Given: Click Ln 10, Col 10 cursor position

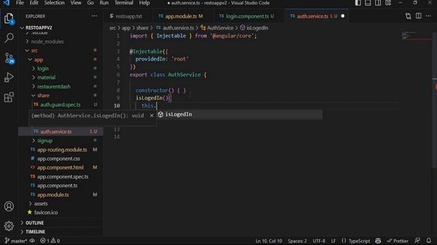Looking at the screenshot, I should coord(268,241).
